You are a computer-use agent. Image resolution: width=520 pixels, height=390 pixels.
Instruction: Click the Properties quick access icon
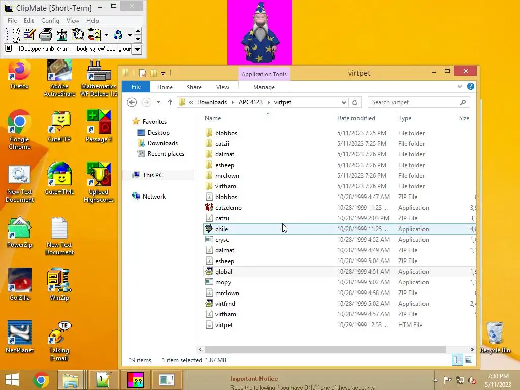point(143,73)
